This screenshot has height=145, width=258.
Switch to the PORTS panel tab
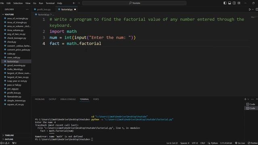tap(96, 99)
